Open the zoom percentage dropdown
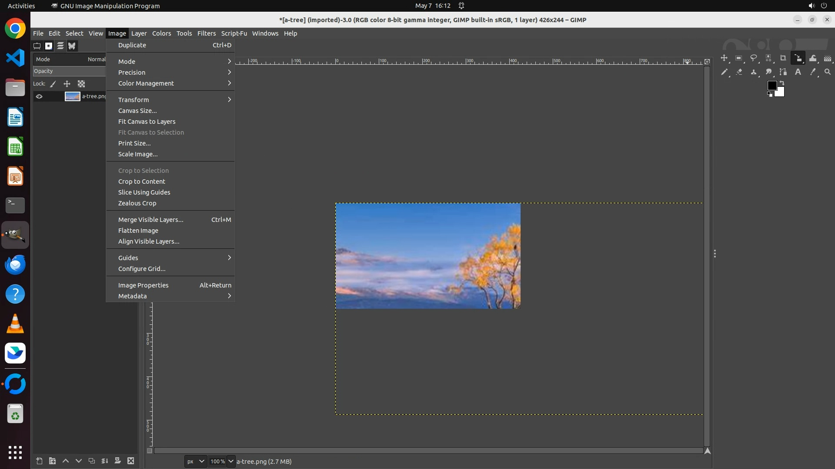This screenshot has width=835, height=469. pos(231,461)
